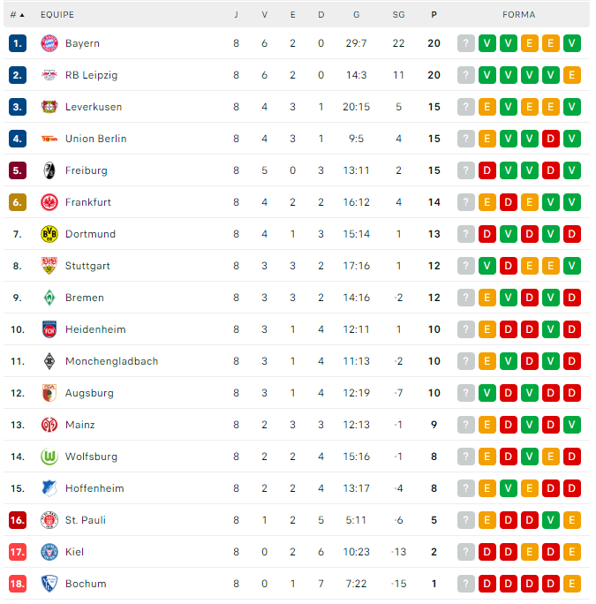Click the St. Pauli club crest

49,520
